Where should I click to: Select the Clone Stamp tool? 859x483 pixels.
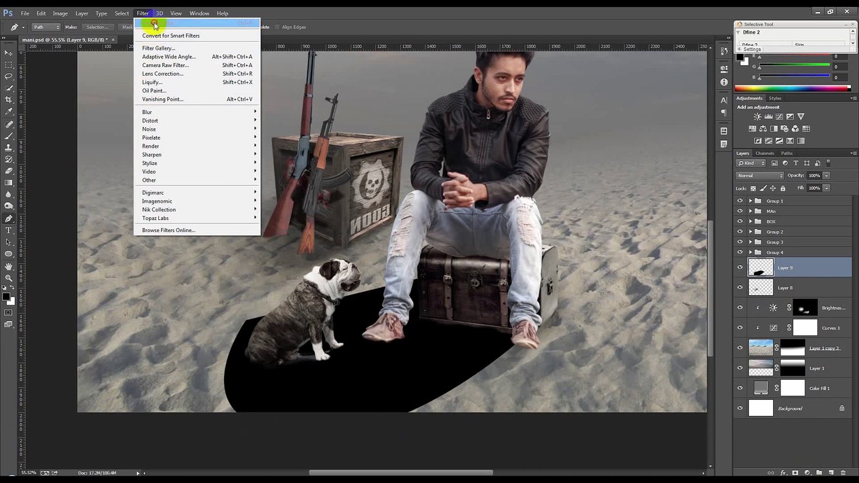[9, 148]
